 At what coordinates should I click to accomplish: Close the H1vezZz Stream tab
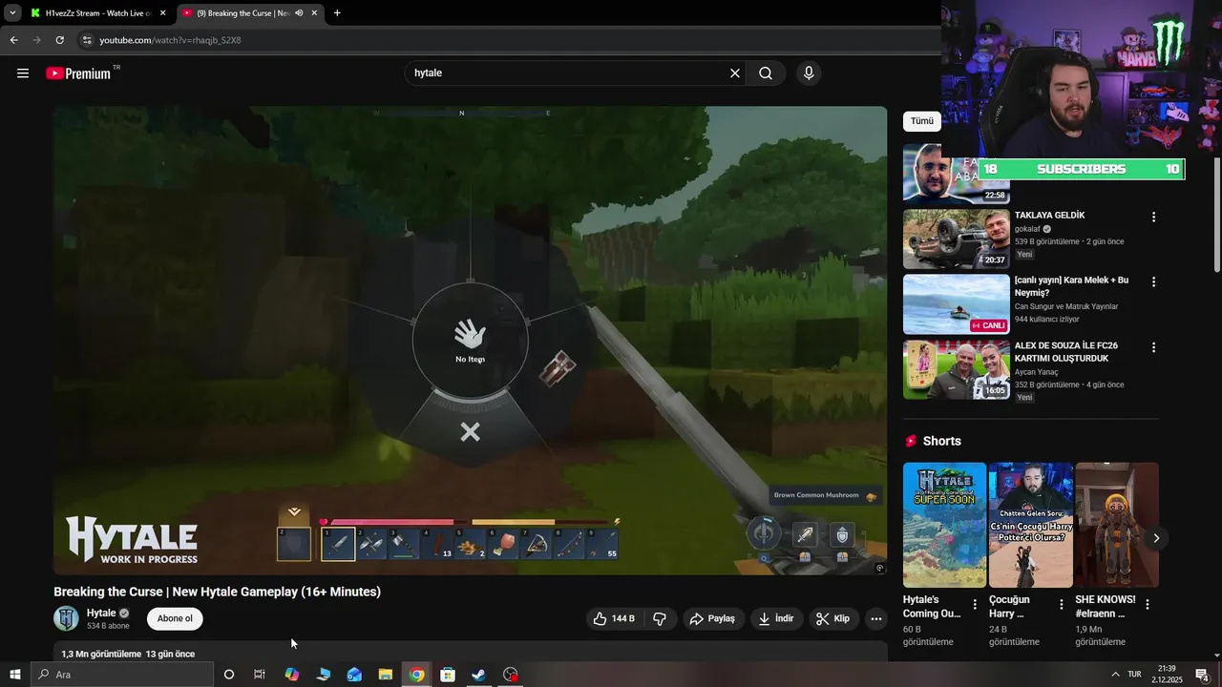pyautogui.click(x=163, y=13)
